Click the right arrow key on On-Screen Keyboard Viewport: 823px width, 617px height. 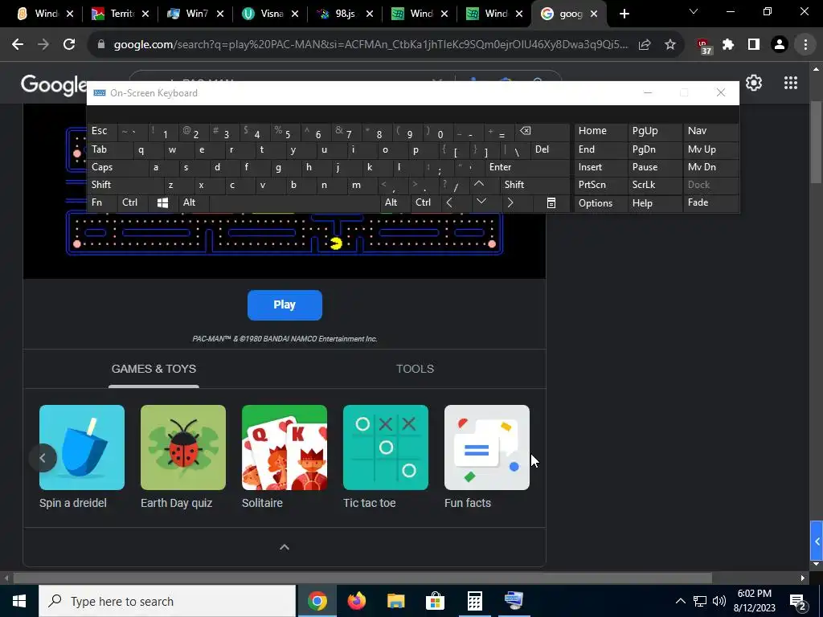(x=510, y=202)
